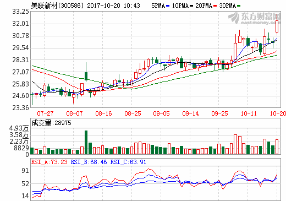Viewport: 286px width, 201px height.
Task: Select the 10-11 date label
Action: click(249, 113)
